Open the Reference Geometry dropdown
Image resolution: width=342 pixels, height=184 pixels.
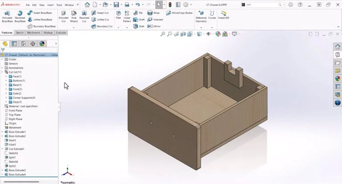click(201, 28)
